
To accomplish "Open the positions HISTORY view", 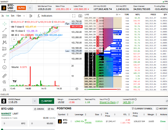I will [161, 109].
